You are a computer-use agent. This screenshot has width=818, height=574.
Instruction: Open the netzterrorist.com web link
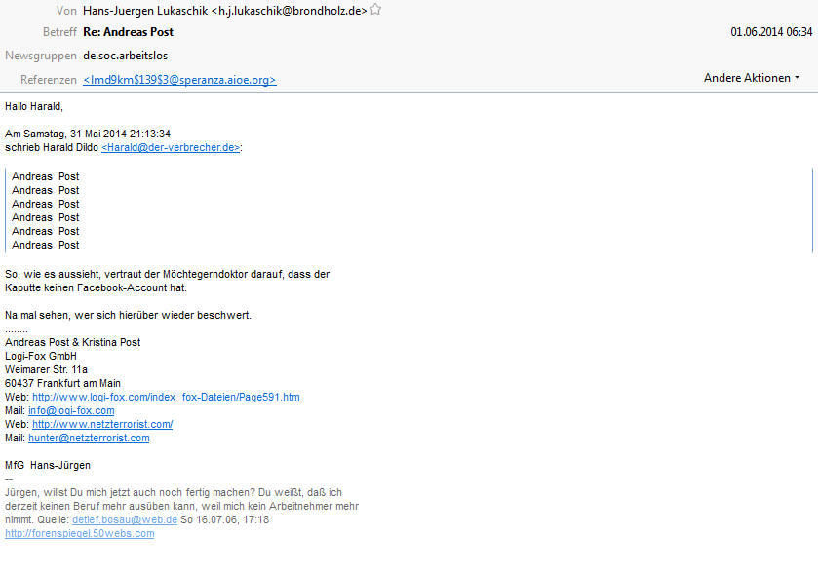(102, 424)
